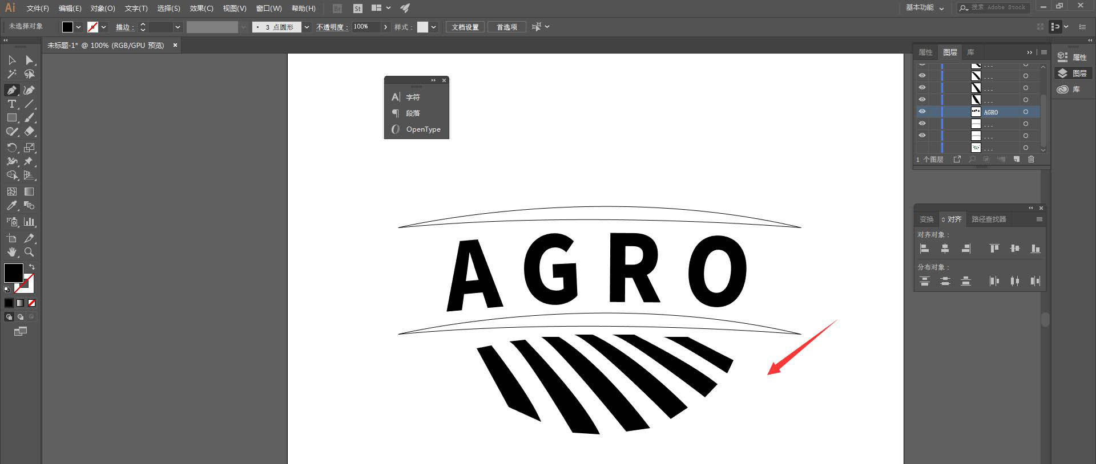
Task: Select the Column Graph tool
Action: point(29,222)
